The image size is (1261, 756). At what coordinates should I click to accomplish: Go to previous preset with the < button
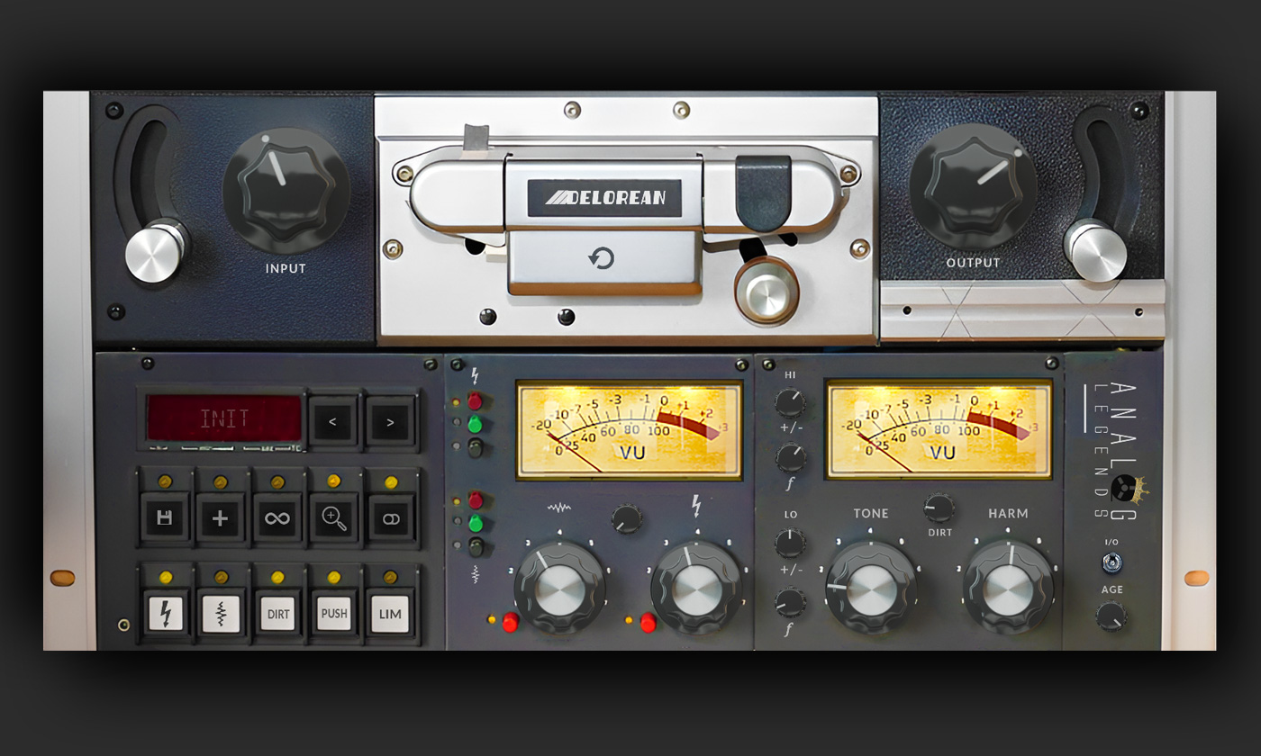(332, 421)
